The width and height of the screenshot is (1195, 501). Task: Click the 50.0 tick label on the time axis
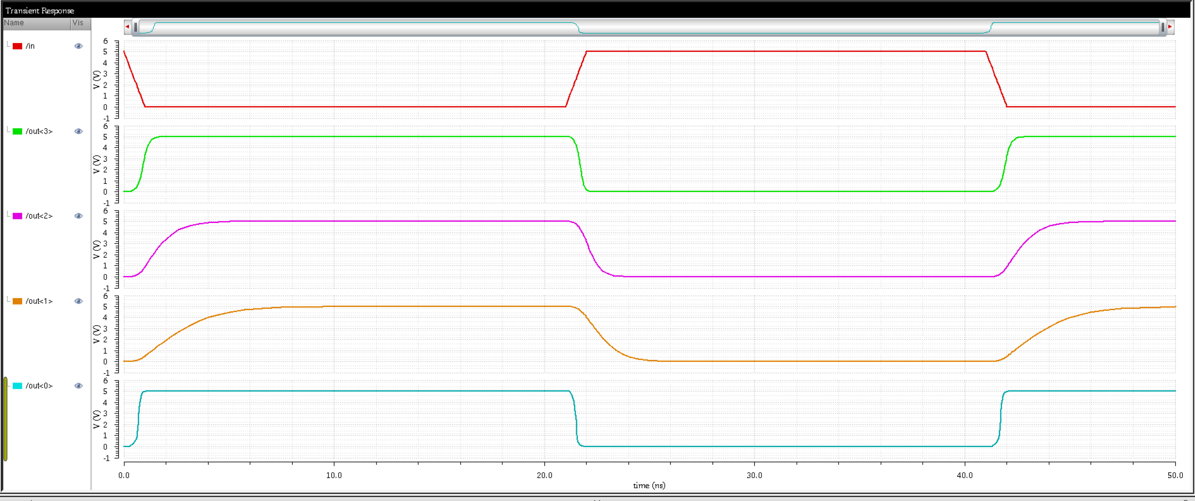point(1175,475)
